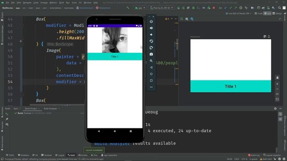Click the Git commit checkmark icon

pos(230,8)
